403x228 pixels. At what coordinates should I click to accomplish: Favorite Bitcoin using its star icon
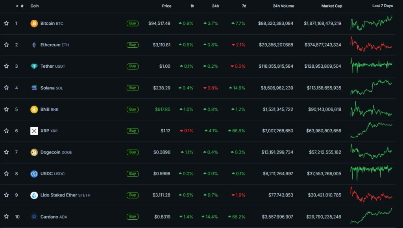6,23
